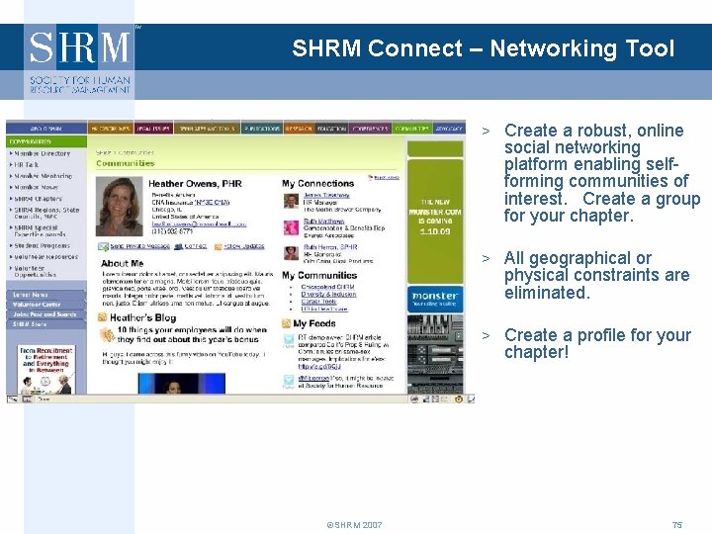Screen dimensions: 712x534
Task: Expand SHRM Regions, State Councils sidebar item
Action: 46,213
